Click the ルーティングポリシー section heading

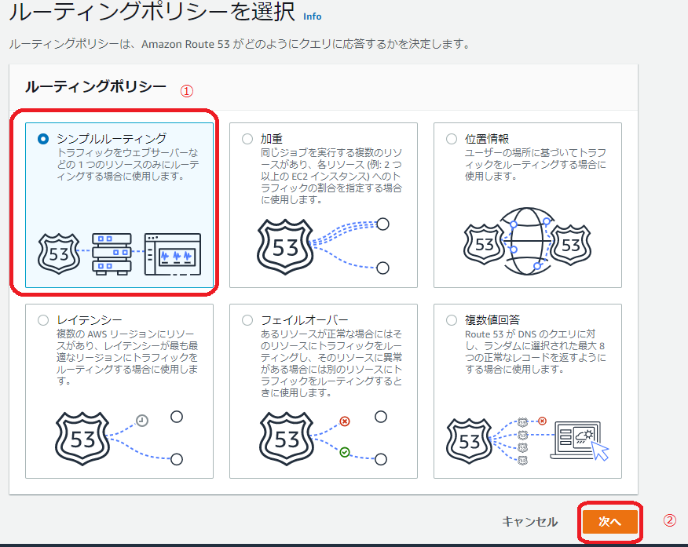[96, 86]
